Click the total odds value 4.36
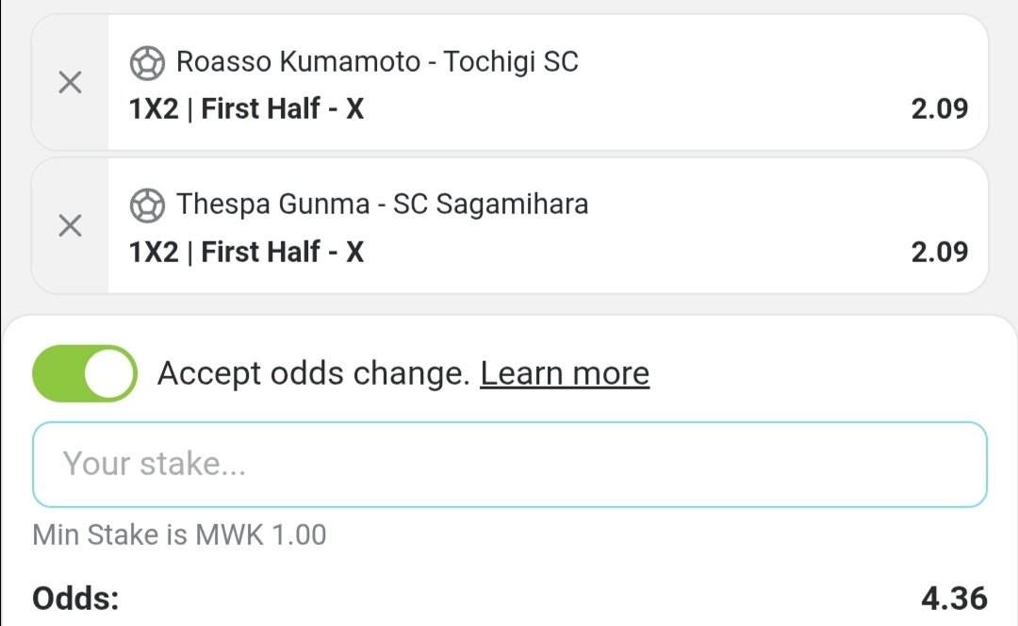This screenshot has height=626, width=1018. (x=954, y=598)
